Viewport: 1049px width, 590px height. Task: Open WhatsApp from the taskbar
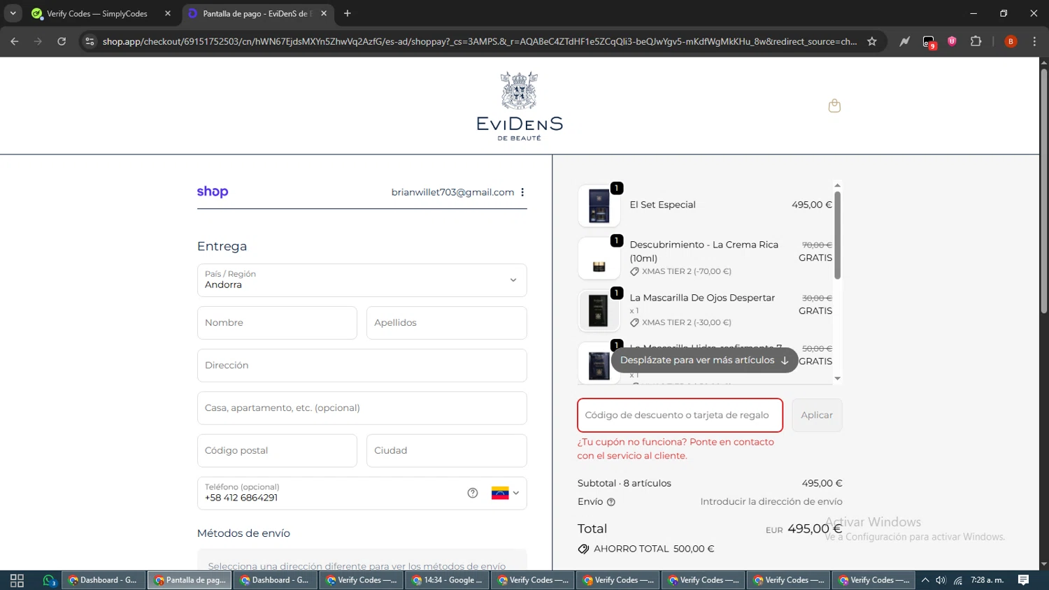[x=49, y=580]
